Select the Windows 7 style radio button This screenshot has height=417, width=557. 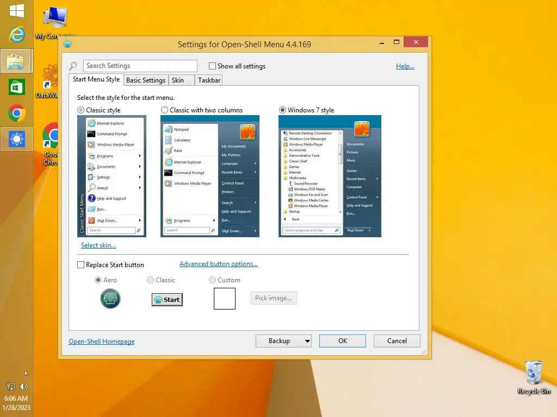pyautogui.click(x=282, y=110)
